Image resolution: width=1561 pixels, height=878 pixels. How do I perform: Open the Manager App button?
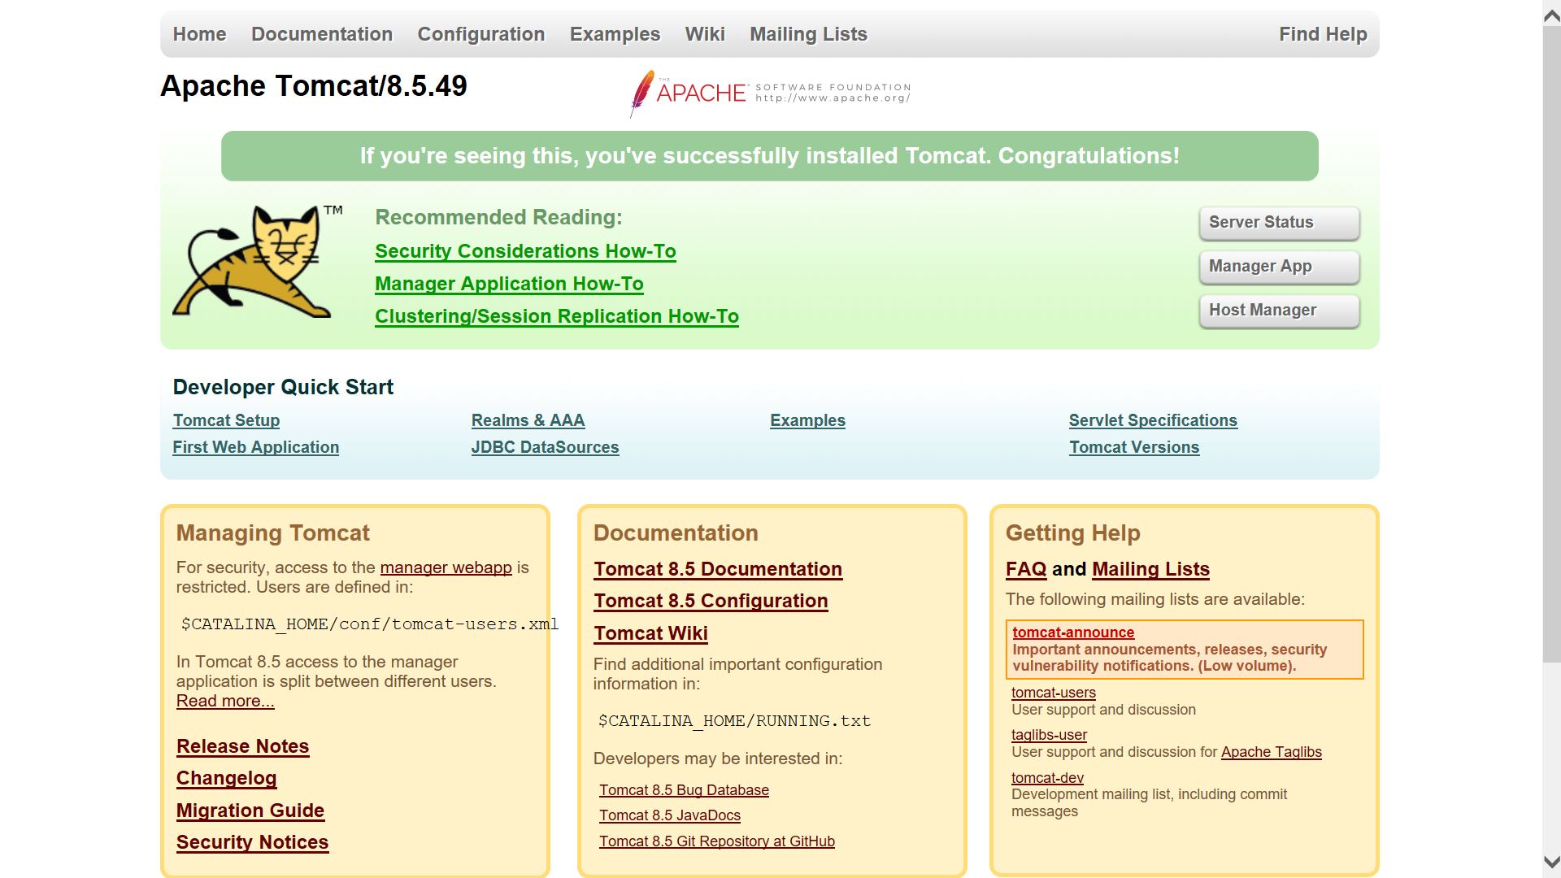tap(1278, 267)
